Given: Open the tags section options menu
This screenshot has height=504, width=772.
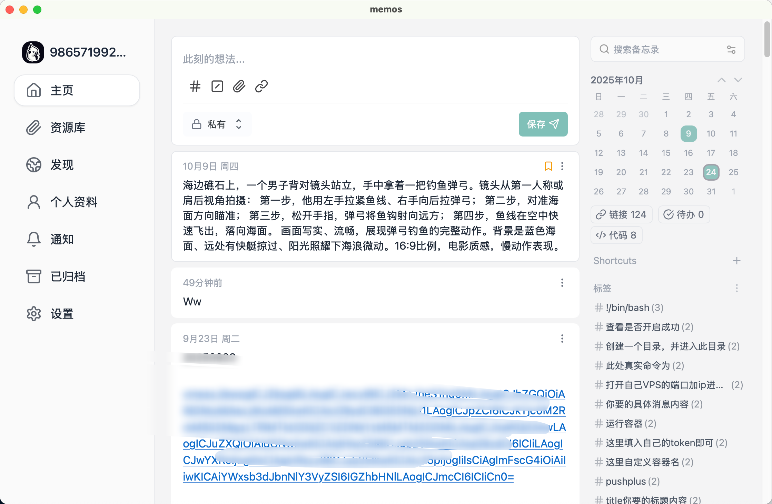Looking at the screenshot, I should [x=736, y=288].
